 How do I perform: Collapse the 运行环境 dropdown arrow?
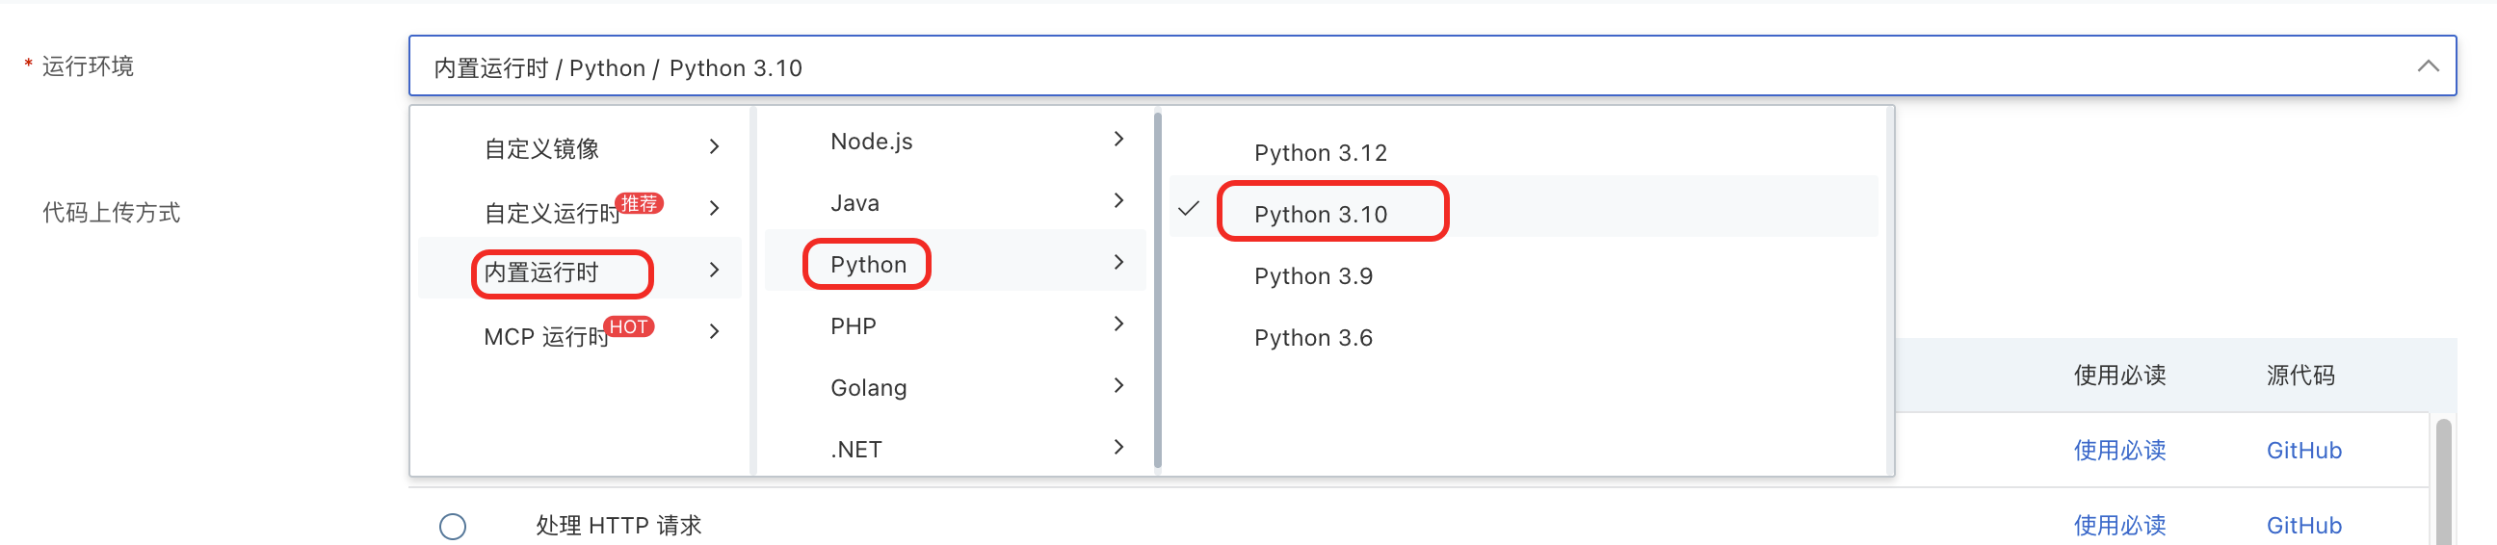pyautogui.click(x=2427, y=66)
